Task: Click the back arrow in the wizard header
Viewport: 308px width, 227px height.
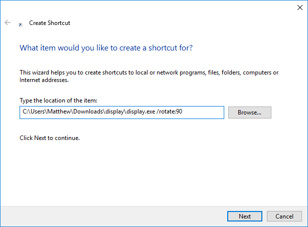Action: [8, 23]
